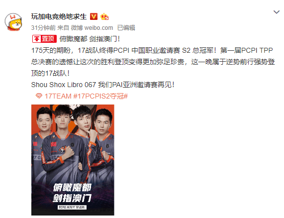Click the small white banner at poster bottom
This screenshot has height=218, width=284.
click(x=72, y=207)
